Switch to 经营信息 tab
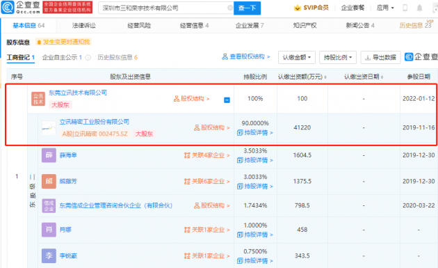 click(x=194, y=26)
